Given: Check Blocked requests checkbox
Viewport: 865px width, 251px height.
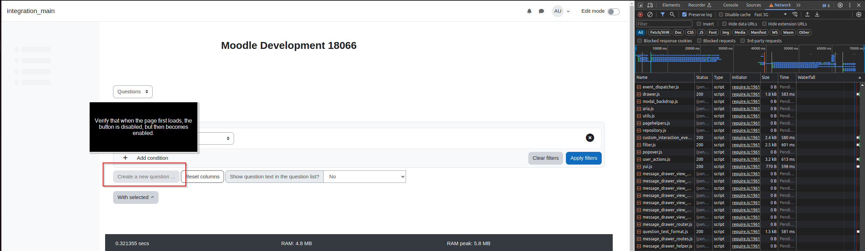Looking at the screenshot, I should point(699,41).
